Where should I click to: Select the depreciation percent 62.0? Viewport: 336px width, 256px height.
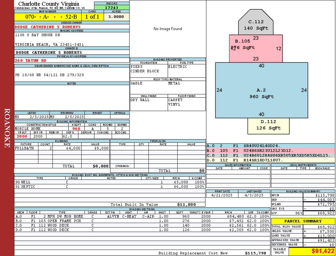click(x=67, y=136)
